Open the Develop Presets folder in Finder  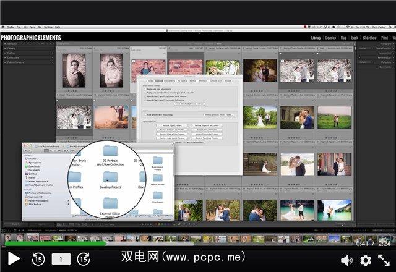[x=110, y=180]
